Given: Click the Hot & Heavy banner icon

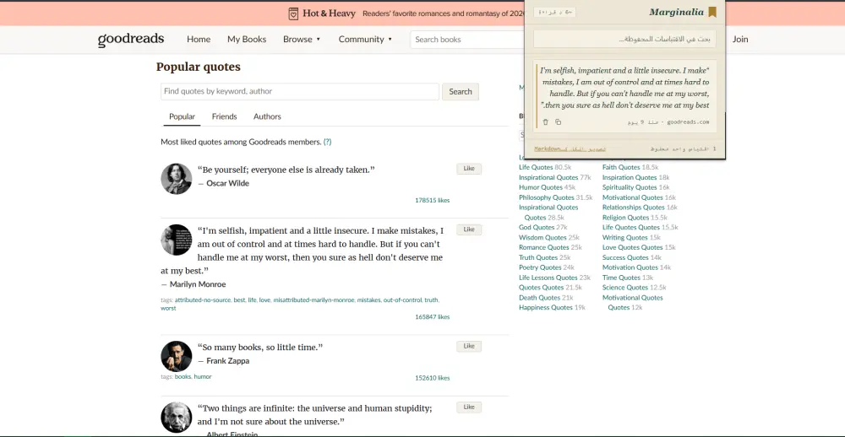Looking at the screenshot, I should [x=293, y=13].
